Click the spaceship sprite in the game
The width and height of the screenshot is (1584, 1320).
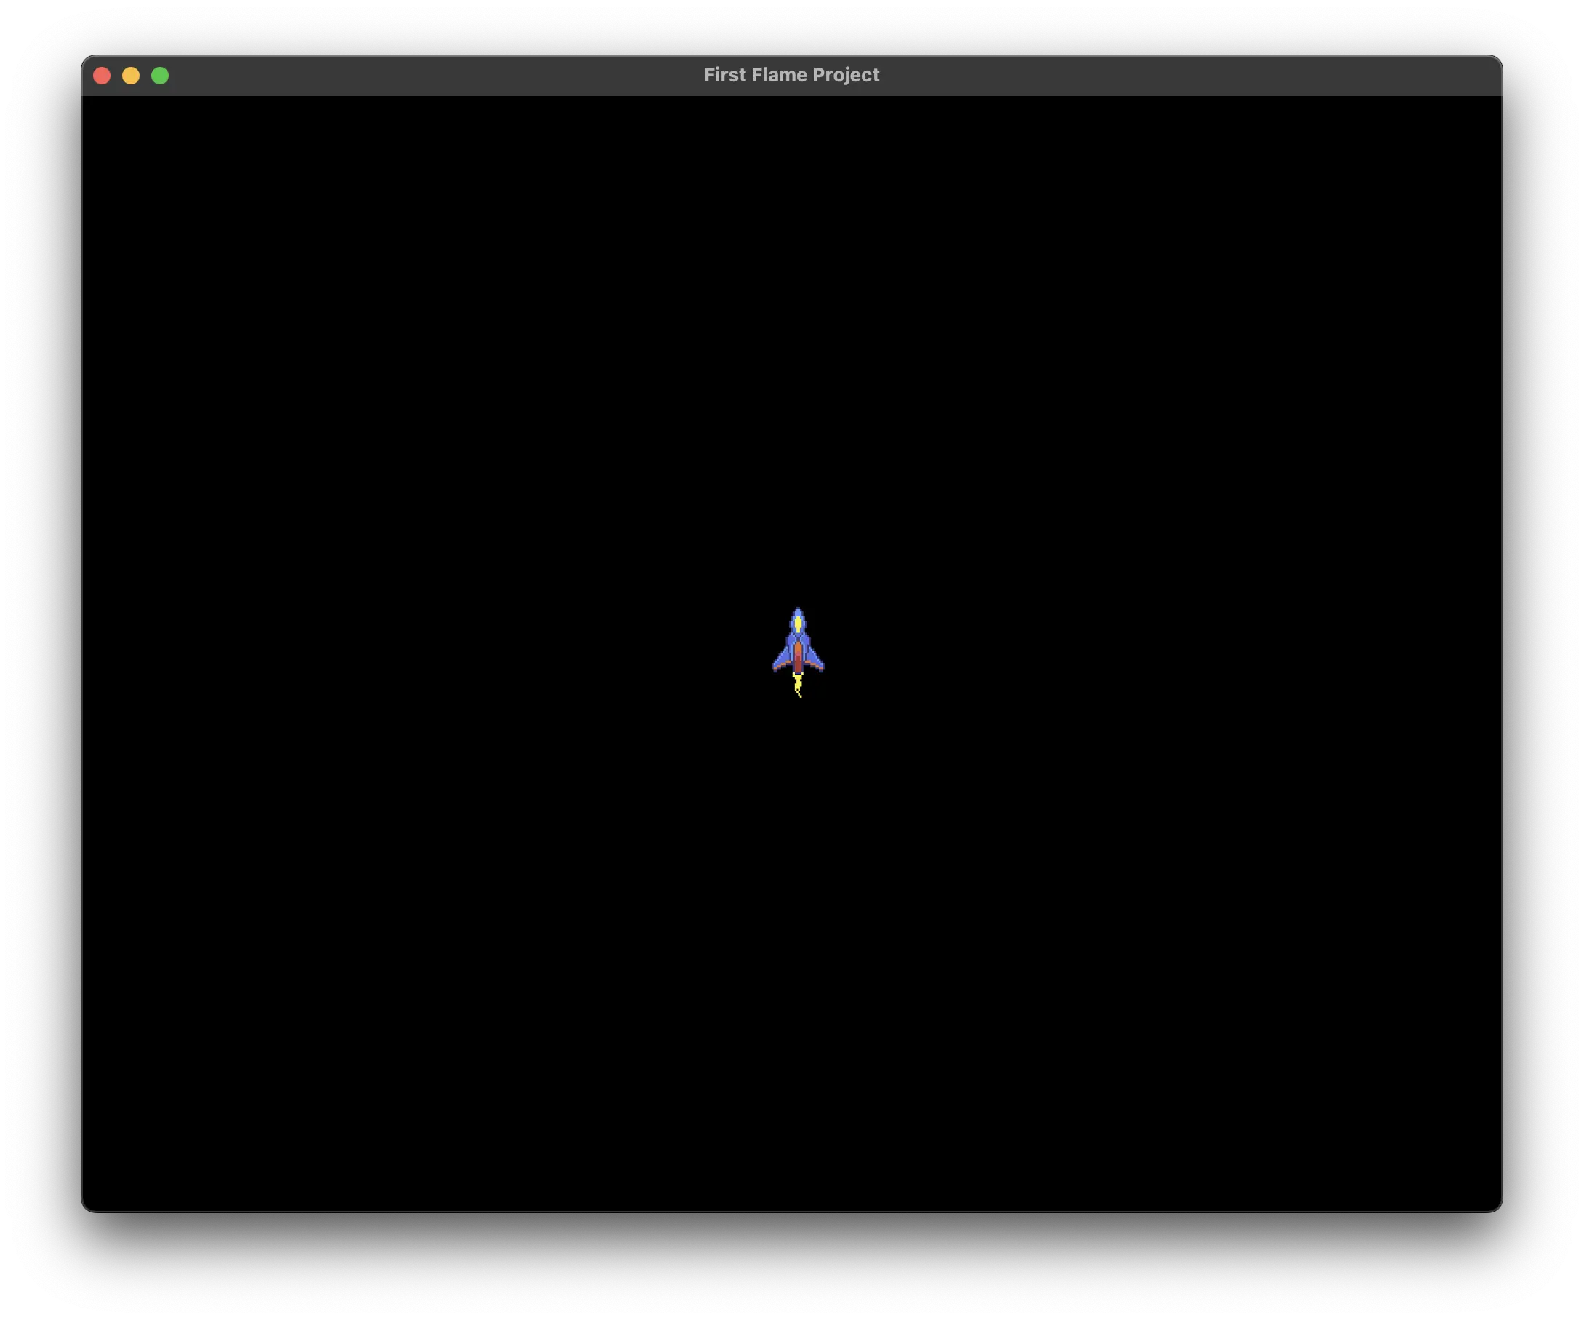coord(798,652)
